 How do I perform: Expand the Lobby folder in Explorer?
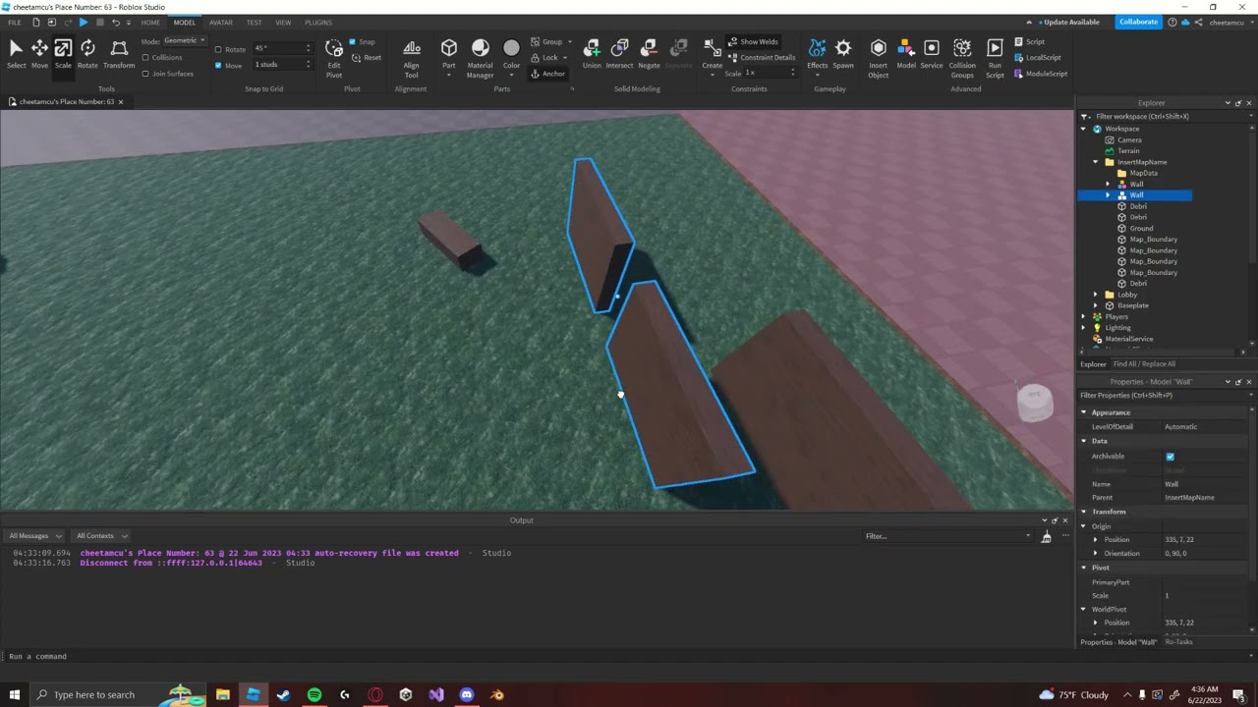coord(1096,295)
